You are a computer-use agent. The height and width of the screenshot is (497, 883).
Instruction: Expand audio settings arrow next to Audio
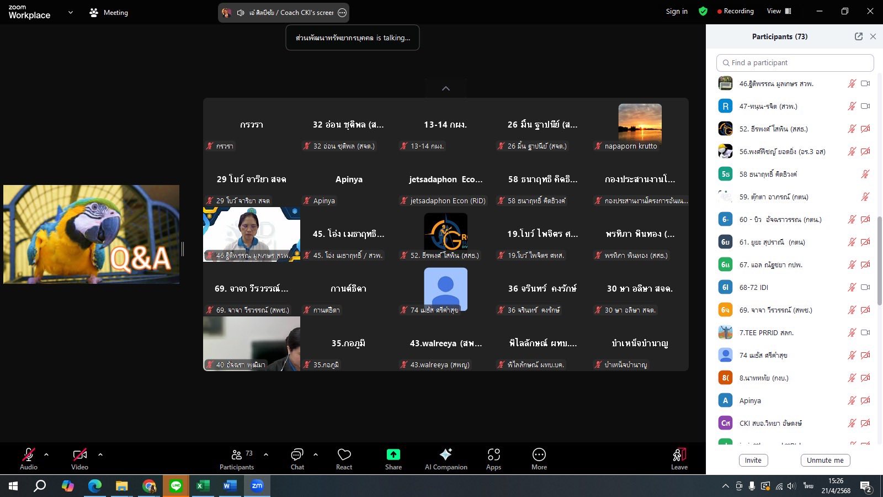click(x=46, y=454)
